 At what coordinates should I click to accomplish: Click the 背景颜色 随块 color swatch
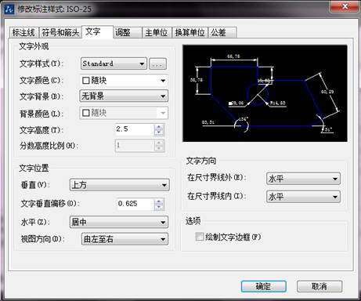85,113
